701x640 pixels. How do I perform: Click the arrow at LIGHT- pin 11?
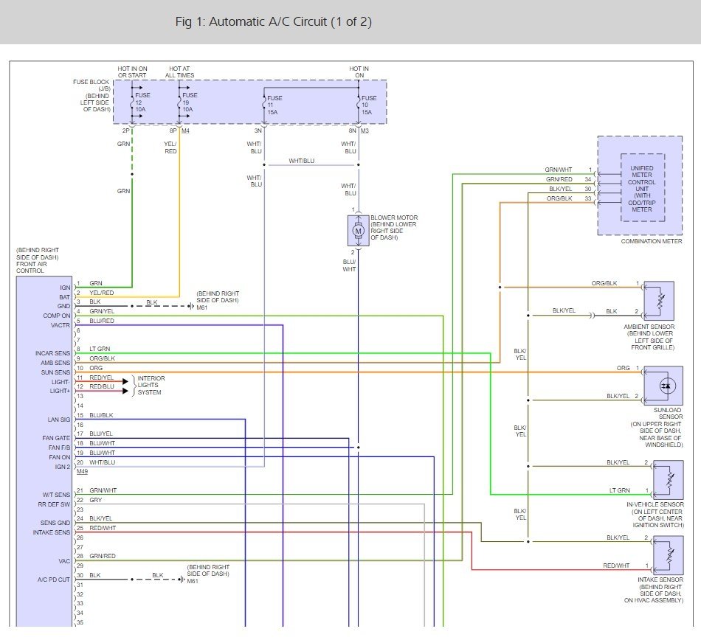pos(125,381)
